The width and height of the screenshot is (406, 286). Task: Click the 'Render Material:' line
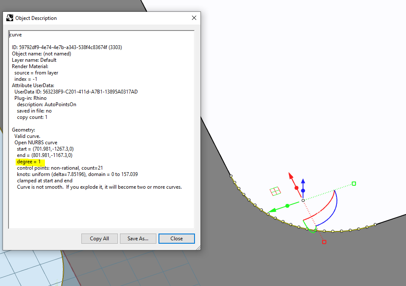(x=30, y=66)
